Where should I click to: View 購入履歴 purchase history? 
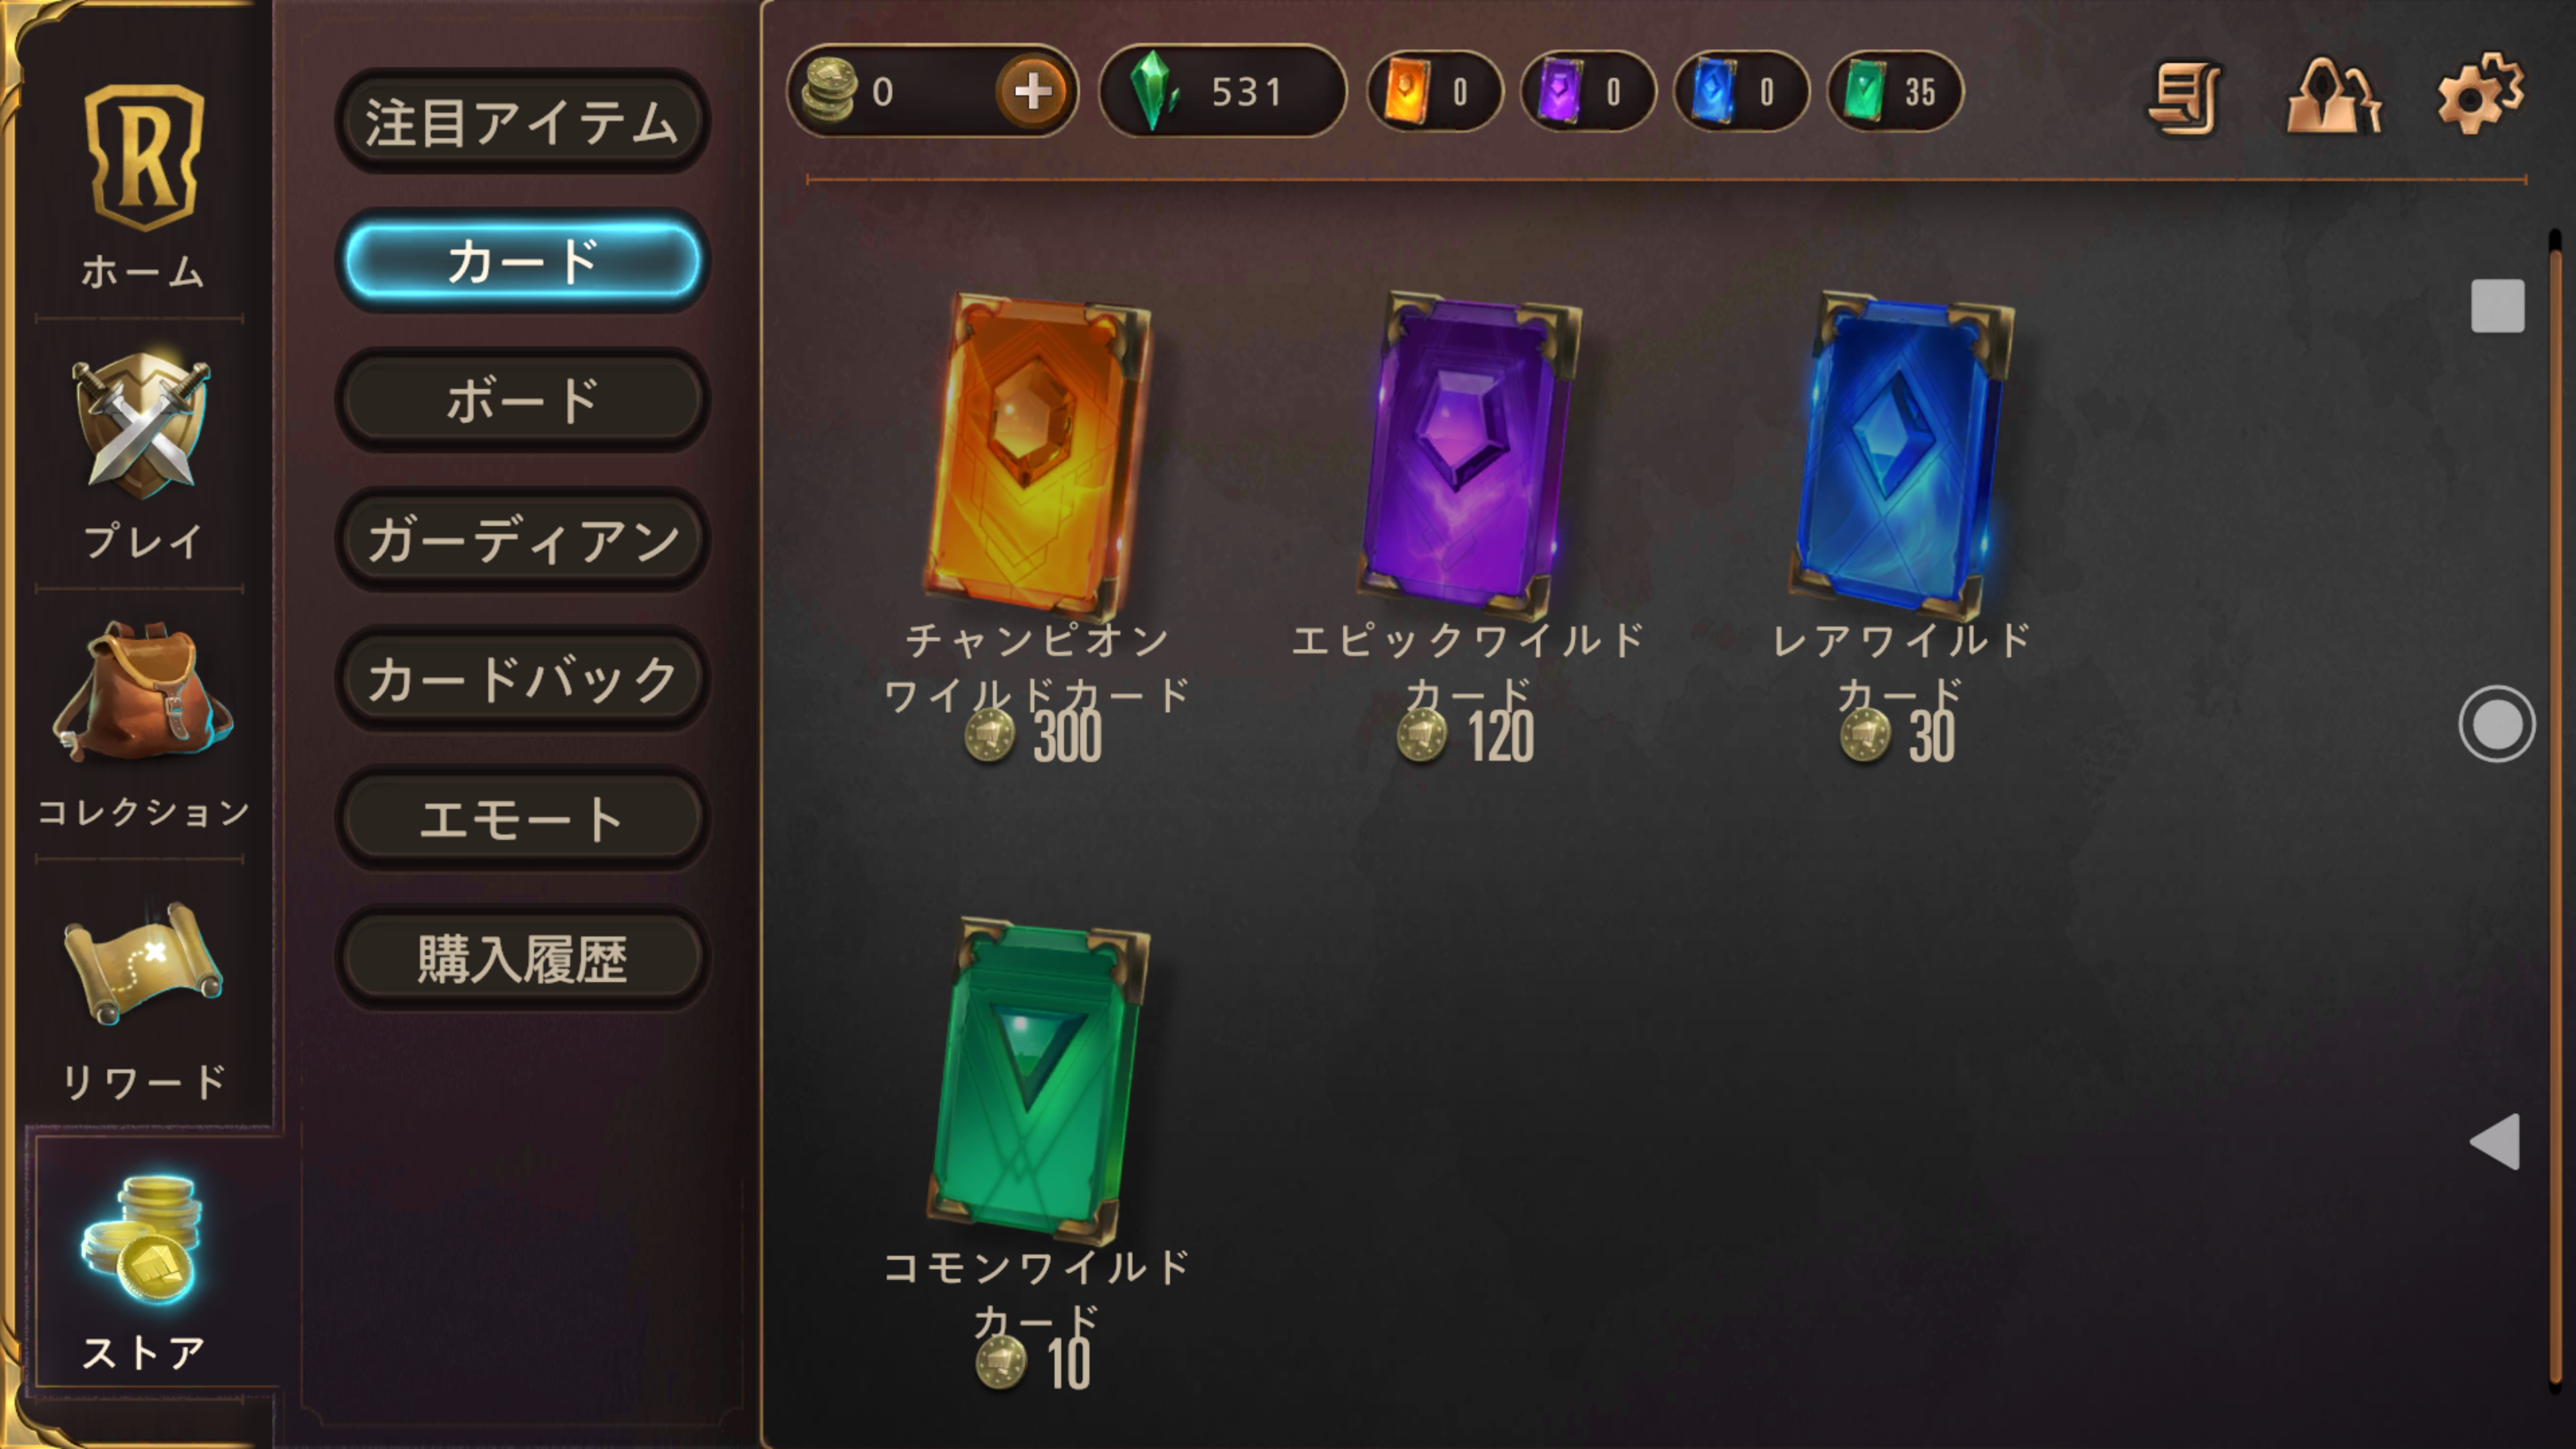coord(522,958)
